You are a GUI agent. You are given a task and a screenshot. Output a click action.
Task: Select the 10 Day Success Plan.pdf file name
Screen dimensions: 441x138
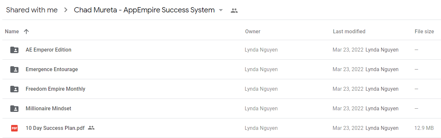point(55,128)
